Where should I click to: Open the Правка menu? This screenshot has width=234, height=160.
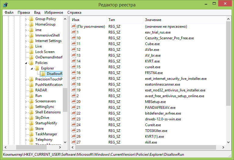pyautogui.click(x=24, y=12)
